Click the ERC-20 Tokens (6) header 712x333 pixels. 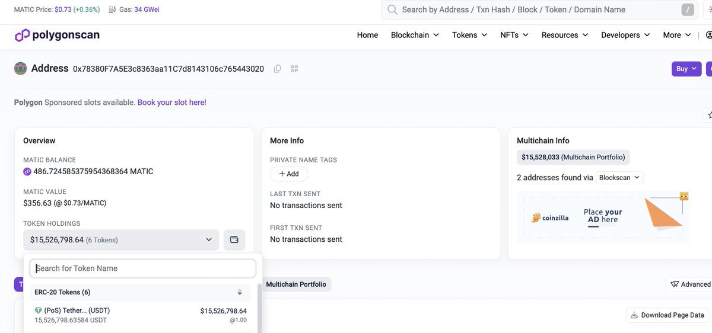62,292
